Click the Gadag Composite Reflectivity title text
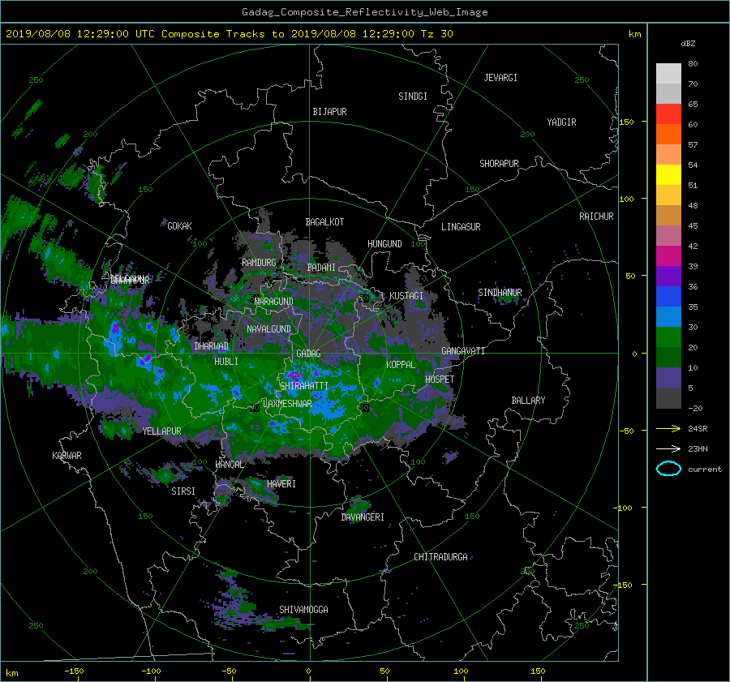730x682 pixels. (x=364, y=12)
